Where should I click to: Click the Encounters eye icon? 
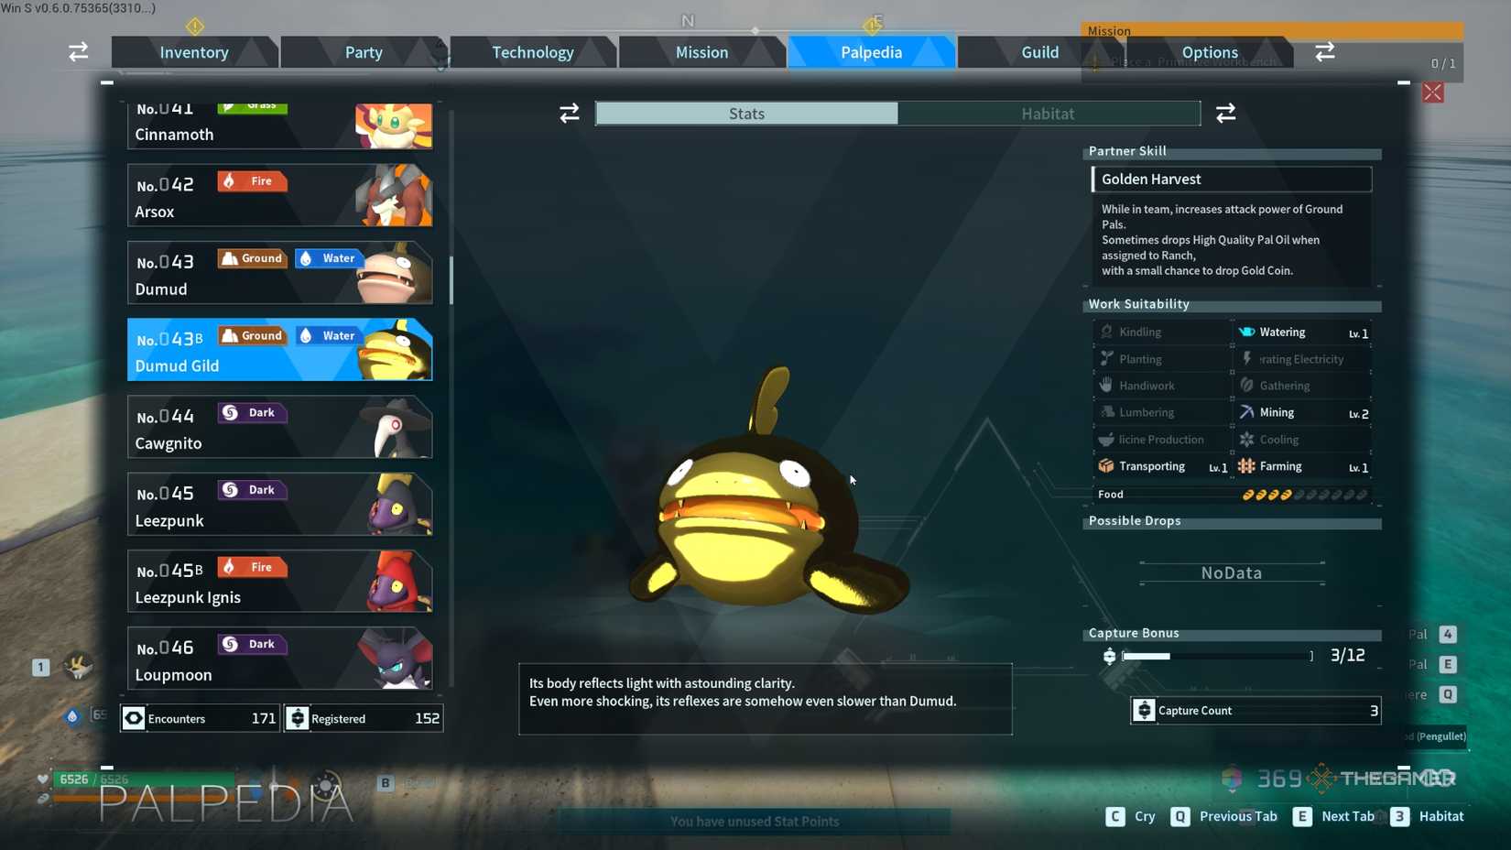134,718
